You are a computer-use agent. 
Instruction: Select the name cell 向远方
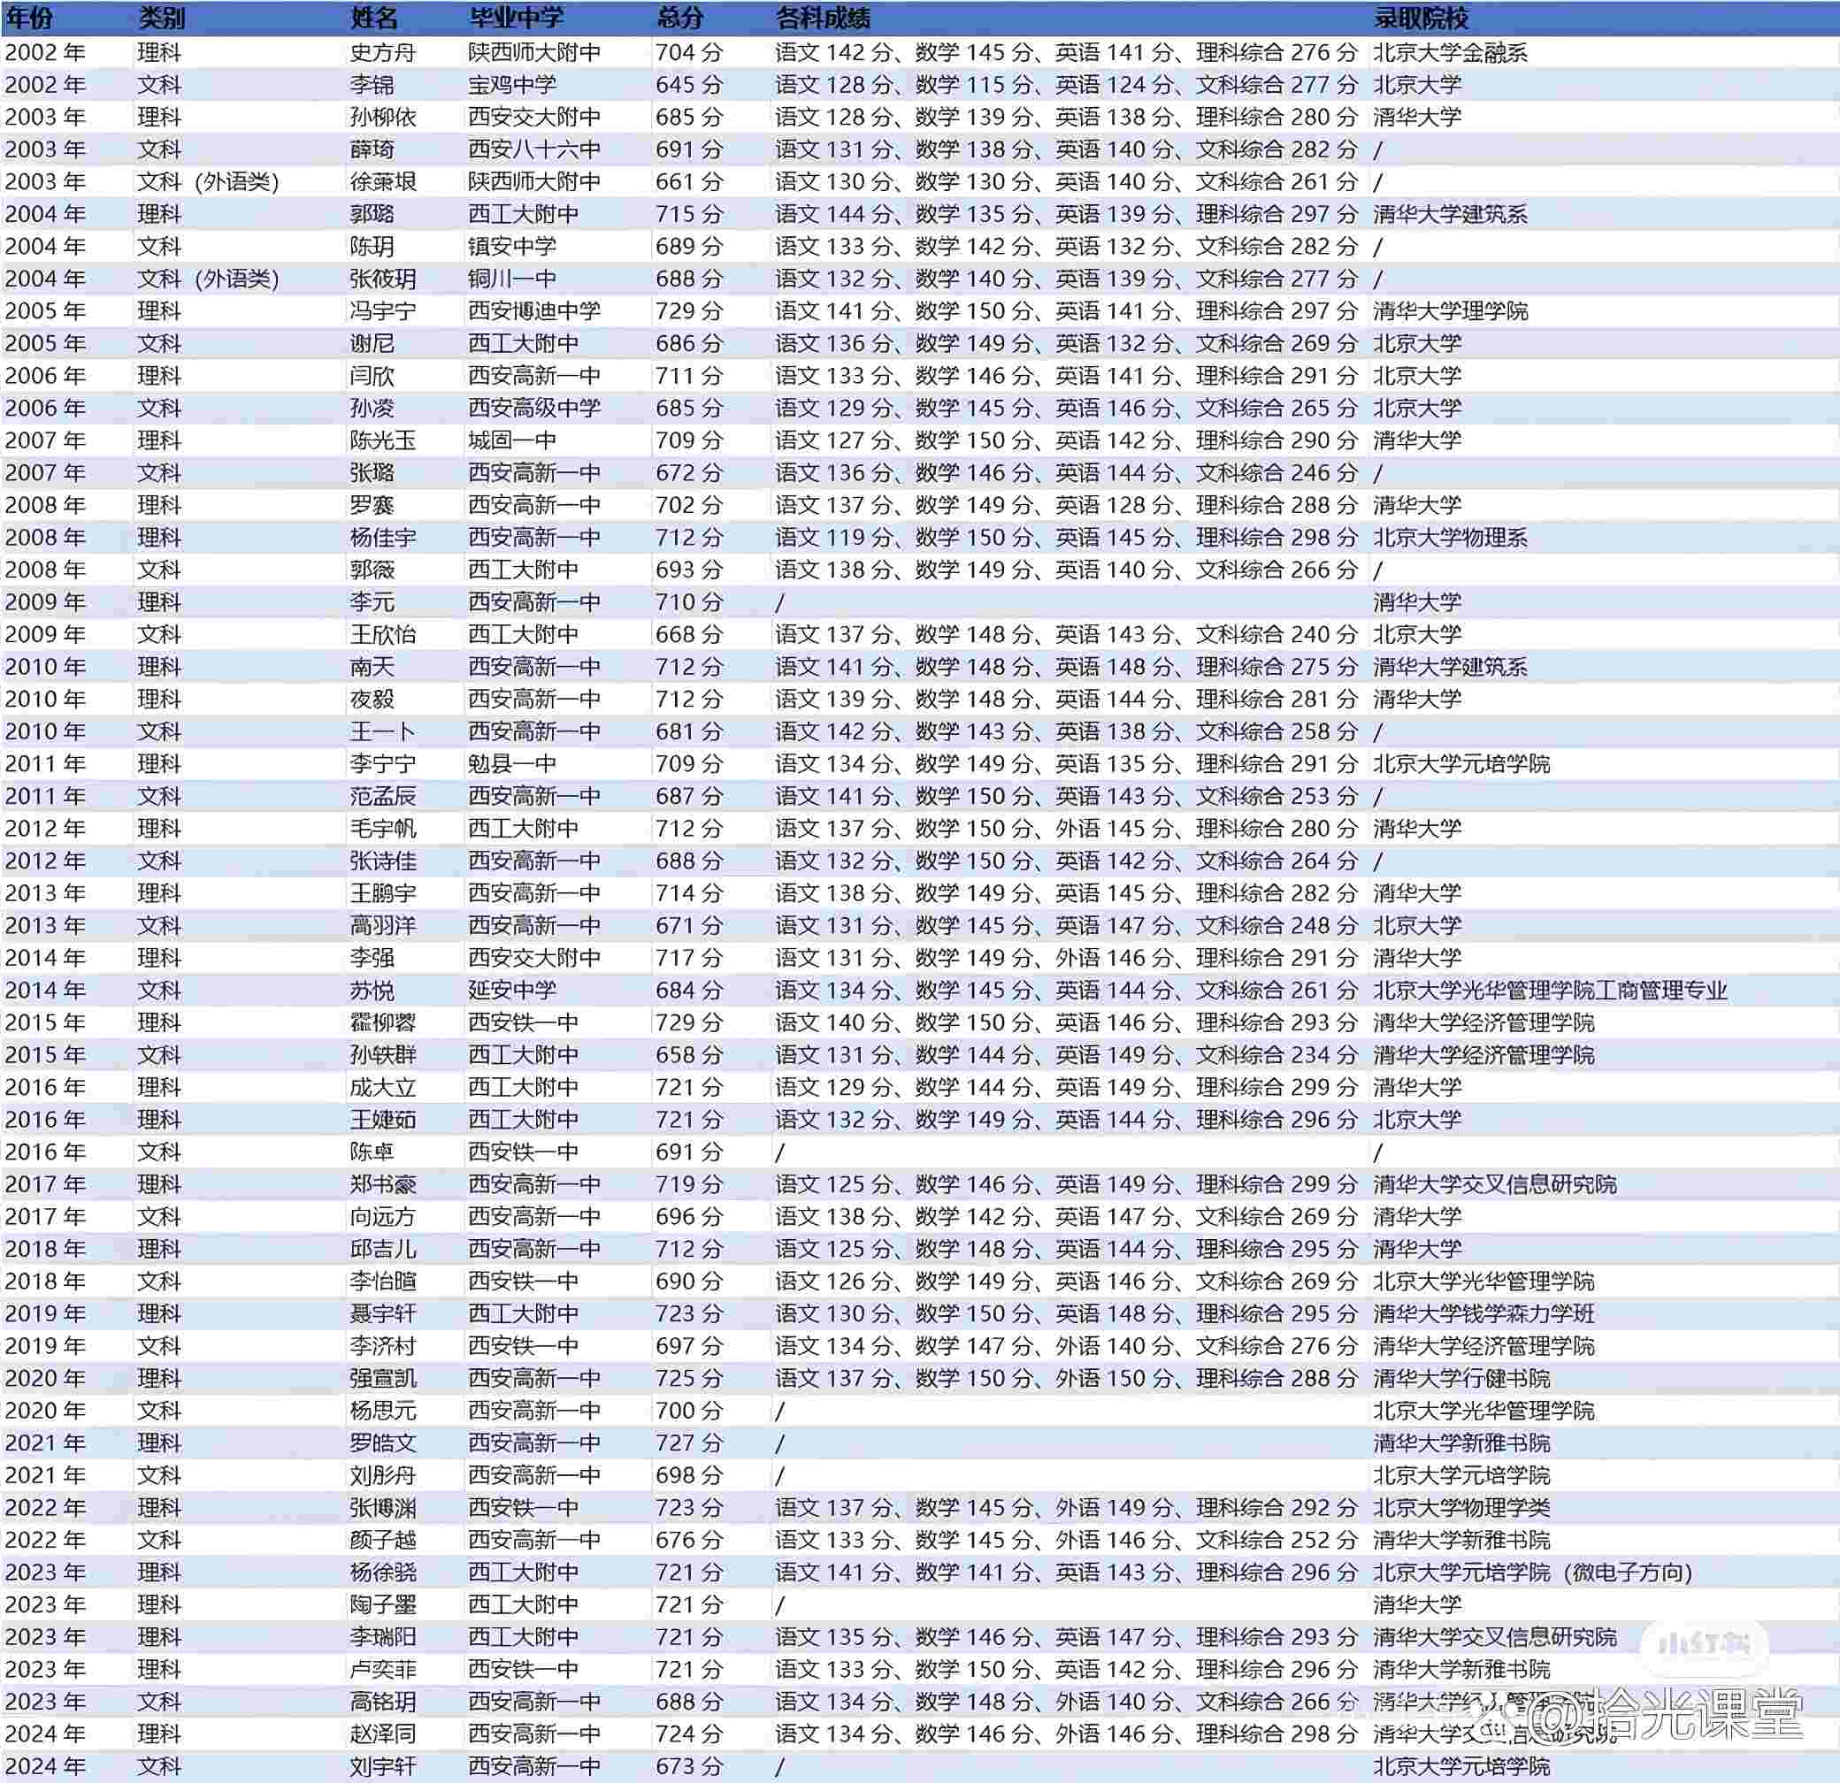click(383, 1217)
